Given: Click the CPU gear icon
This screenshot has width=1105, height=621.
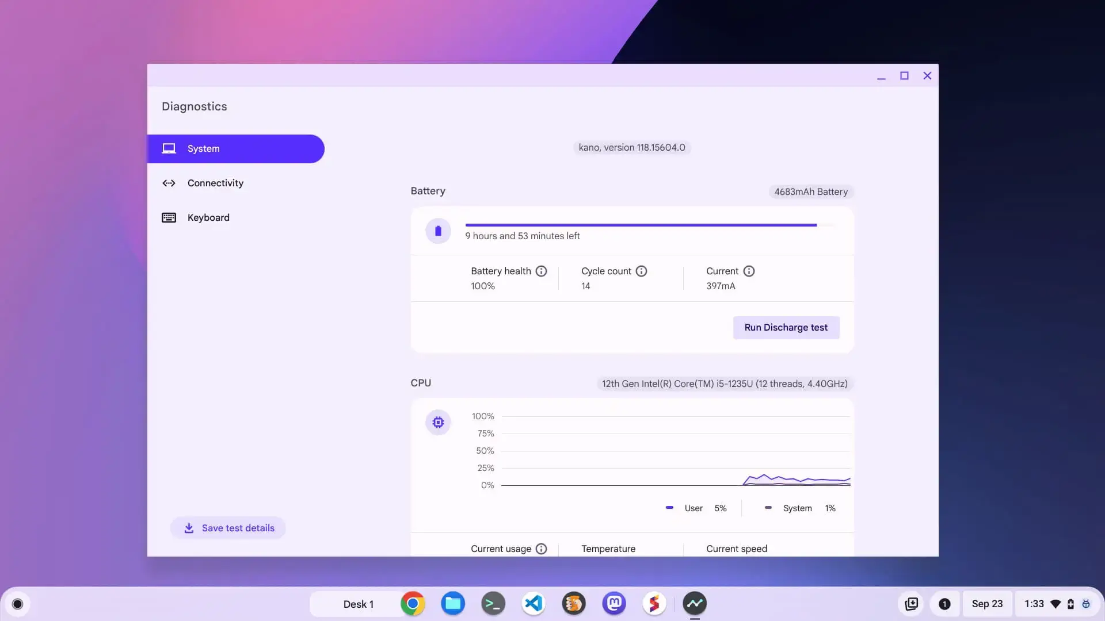Looking at the screenshot, I should point(438,421).
